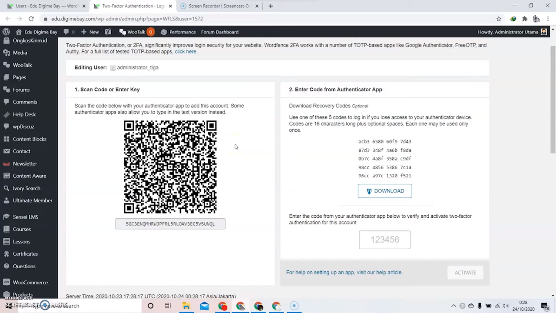
Task: Click the administrator_tiga username
Action: [138, 68]
